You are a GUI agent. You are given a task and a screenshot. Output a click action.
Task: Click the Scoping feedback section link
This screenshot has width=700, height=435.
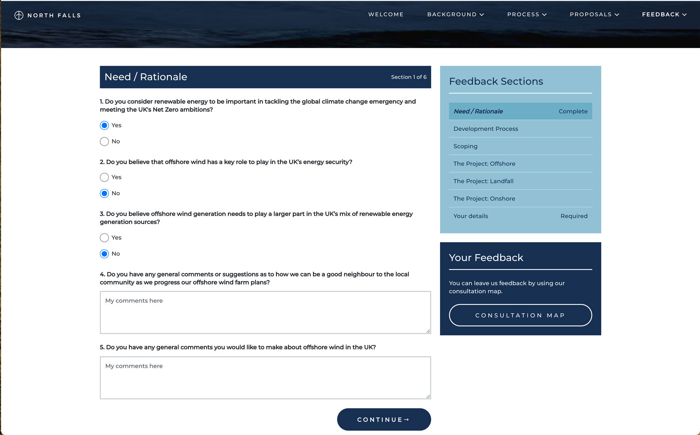click(465, 146)
